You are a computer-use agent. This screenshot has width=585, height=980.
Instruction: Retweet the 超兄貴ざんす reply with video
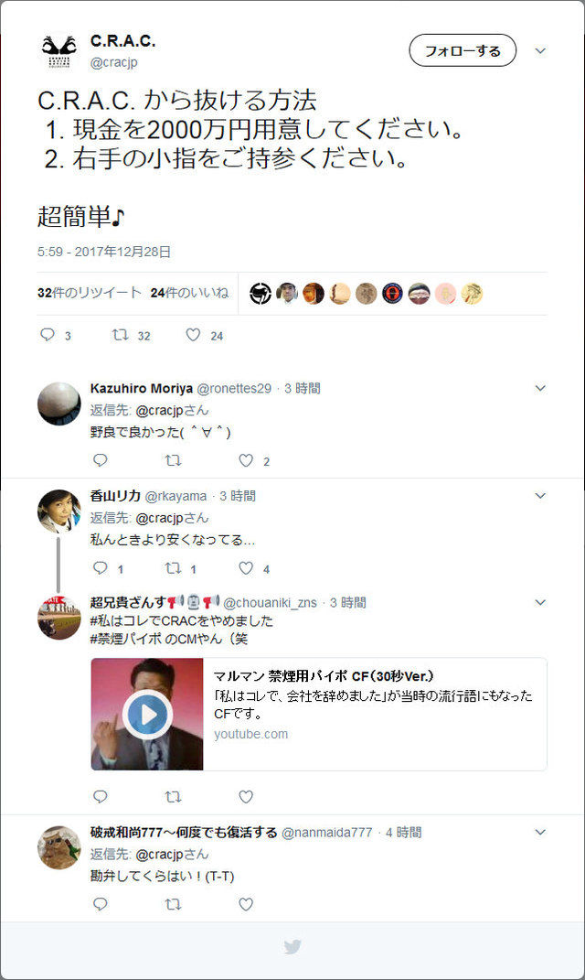[x=173, y=796]
